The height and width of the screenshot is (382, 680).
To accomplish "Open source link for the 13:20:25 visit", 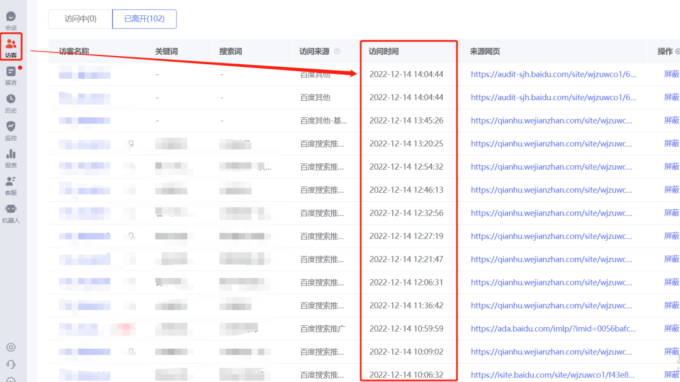I will click(x=551, y=144).
